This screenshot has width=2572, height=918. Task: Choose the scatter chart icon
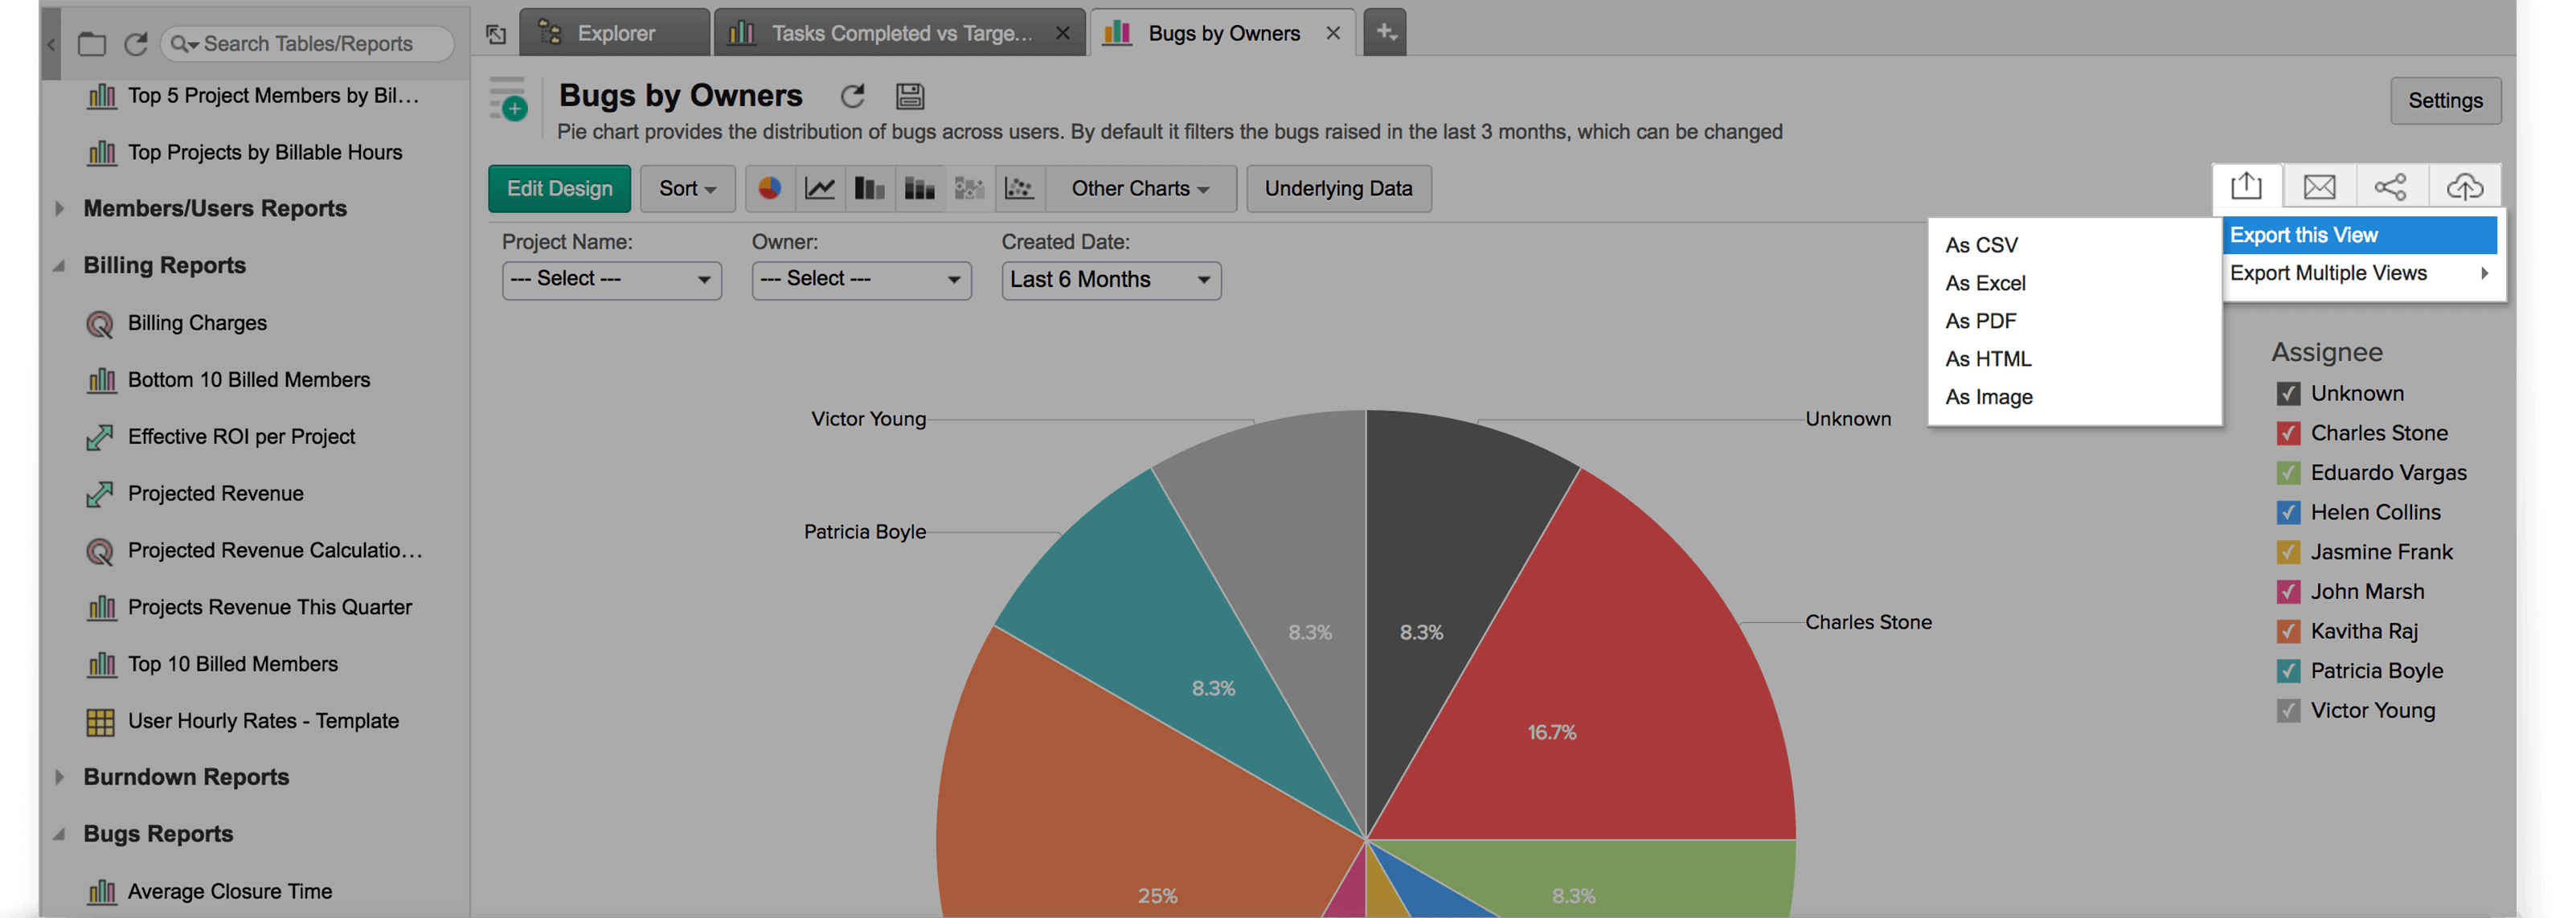[1018, 188]
